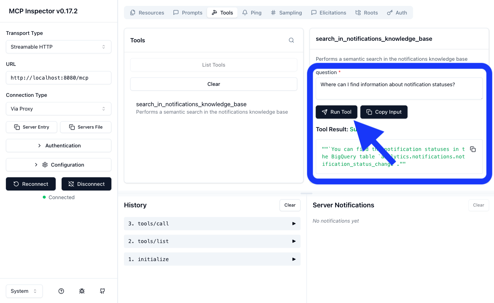The width and height of the screenshot is (494, 303).
Task: Click the help question mark icon
Action: click(61, 291)
